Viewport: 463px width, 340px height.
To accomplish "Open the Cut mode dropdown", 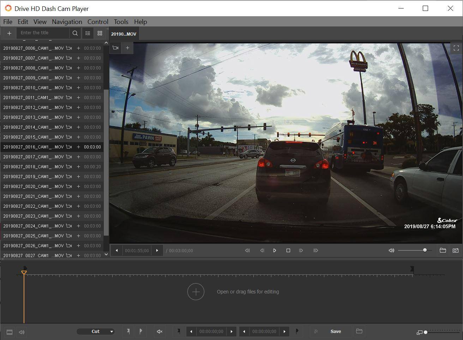I will (x=96, y=332).
